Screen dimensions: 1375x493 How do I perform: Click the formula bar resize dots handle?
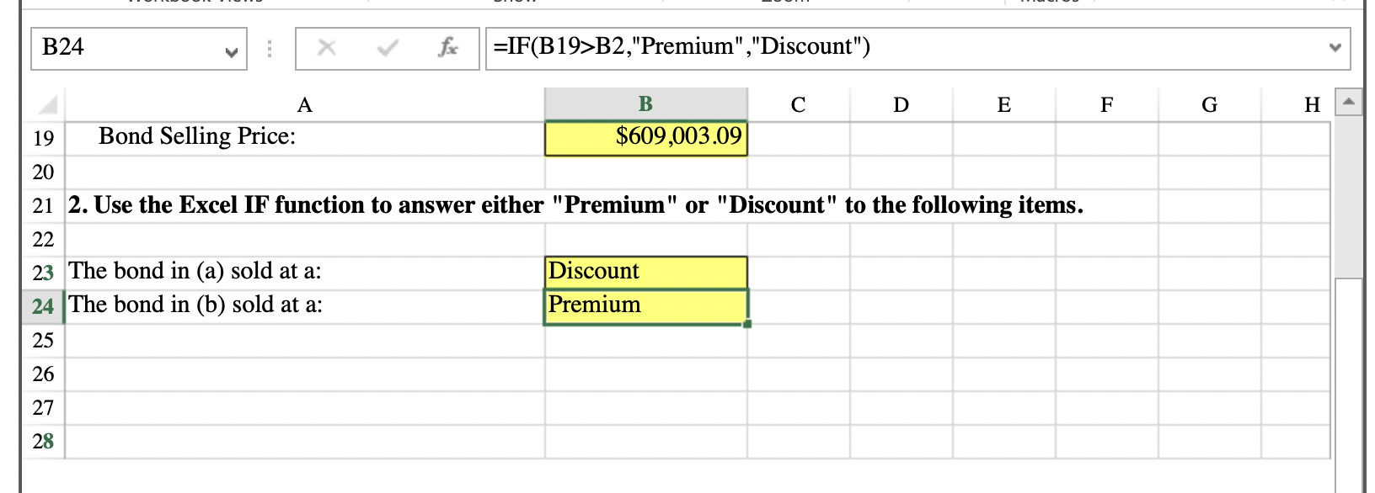tap(270, 49)
